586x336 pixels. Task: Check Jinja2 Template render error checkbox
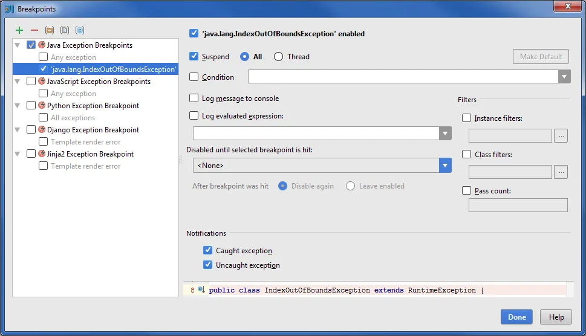44,166
